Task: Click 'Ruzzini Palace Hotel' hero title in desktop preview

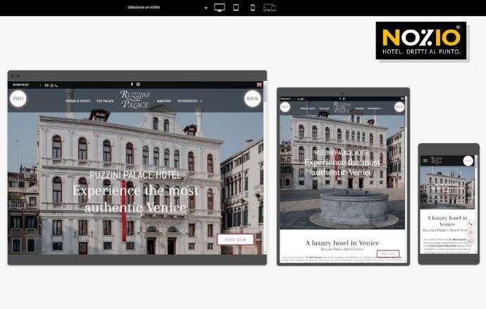Action: pos(135,175)
